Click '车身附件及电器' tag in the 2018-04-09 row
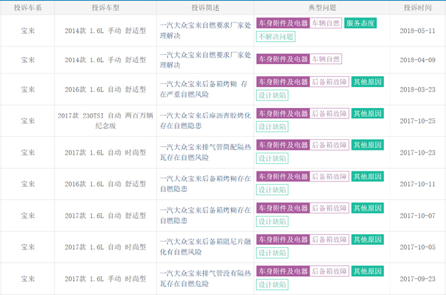This screenshot has height=295, width=446. click(283, 59)
